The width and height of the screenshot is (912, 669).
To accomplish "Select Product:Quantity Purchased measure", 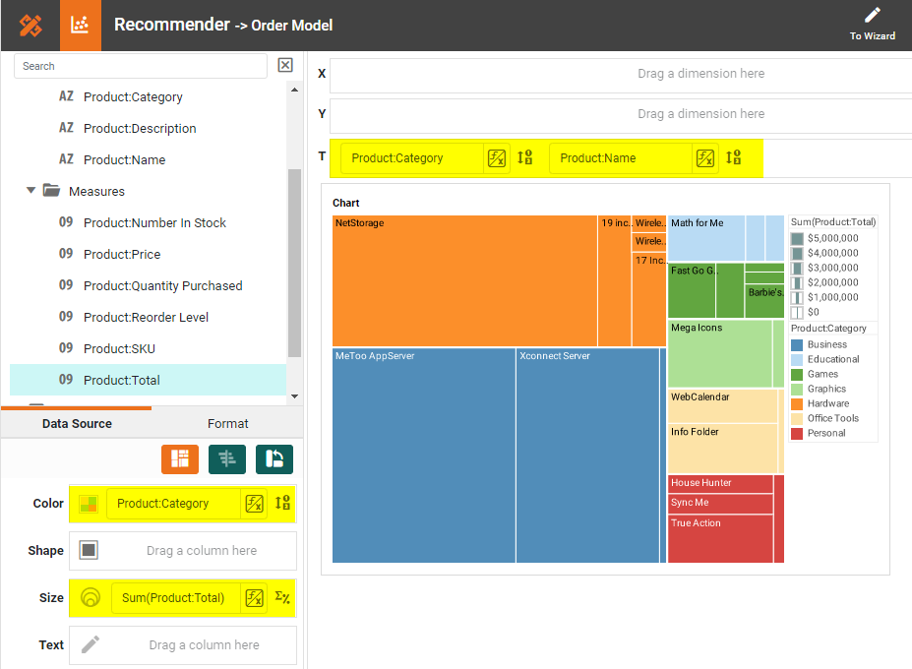I will click(x=163, y=285).
